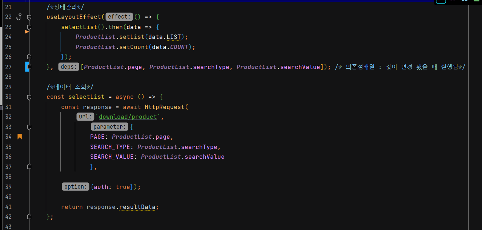Click the 의존성배열 comment on line 27

400,67
